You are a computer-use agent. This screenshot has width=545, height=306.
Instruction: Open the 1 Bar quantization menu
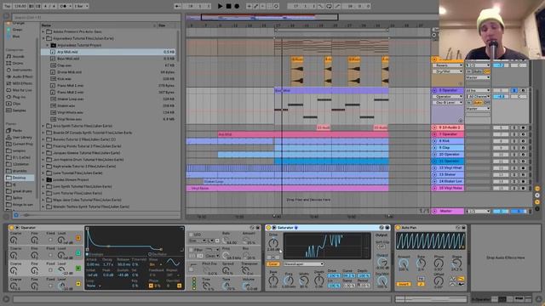click(81, 6)
